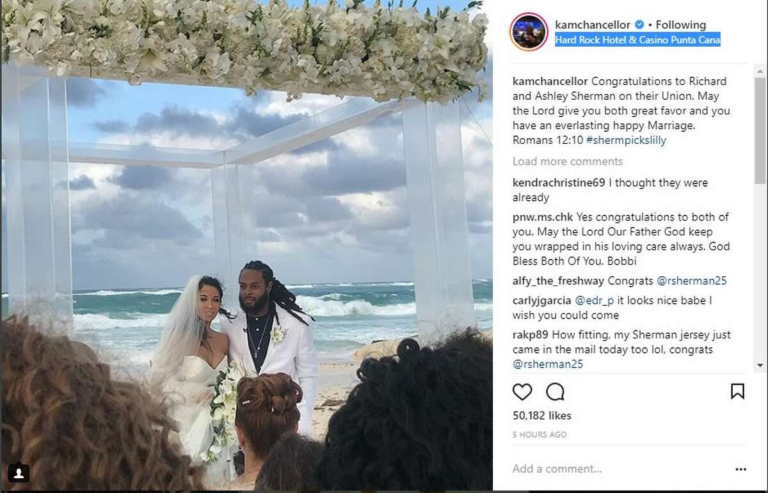Open the more options dots menu
The height and width of the screenshot is (493, 768).
pos(739,469)
